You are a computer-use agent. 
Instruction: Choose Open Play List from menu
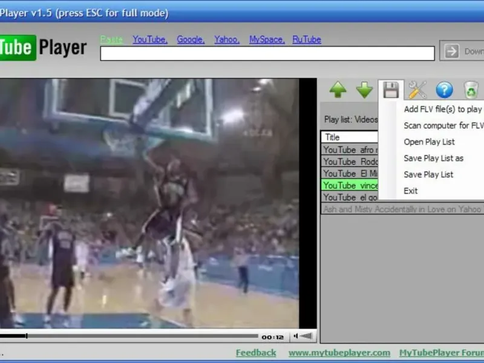(x=429, y=142)
